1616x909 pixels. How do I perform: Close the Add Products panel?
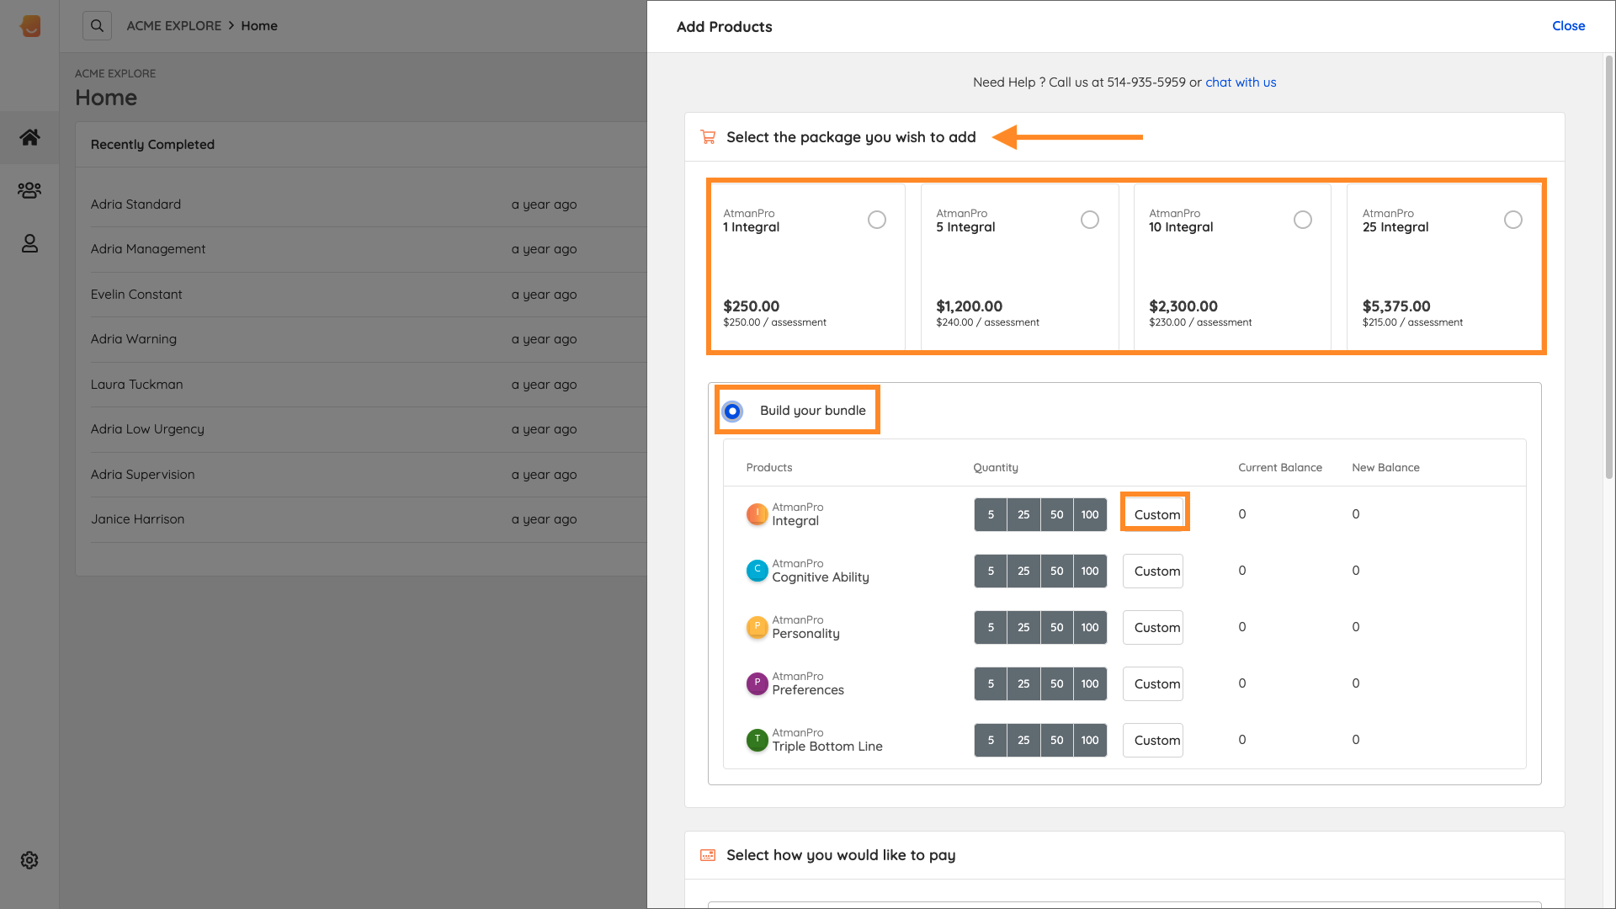(1568, 26)
